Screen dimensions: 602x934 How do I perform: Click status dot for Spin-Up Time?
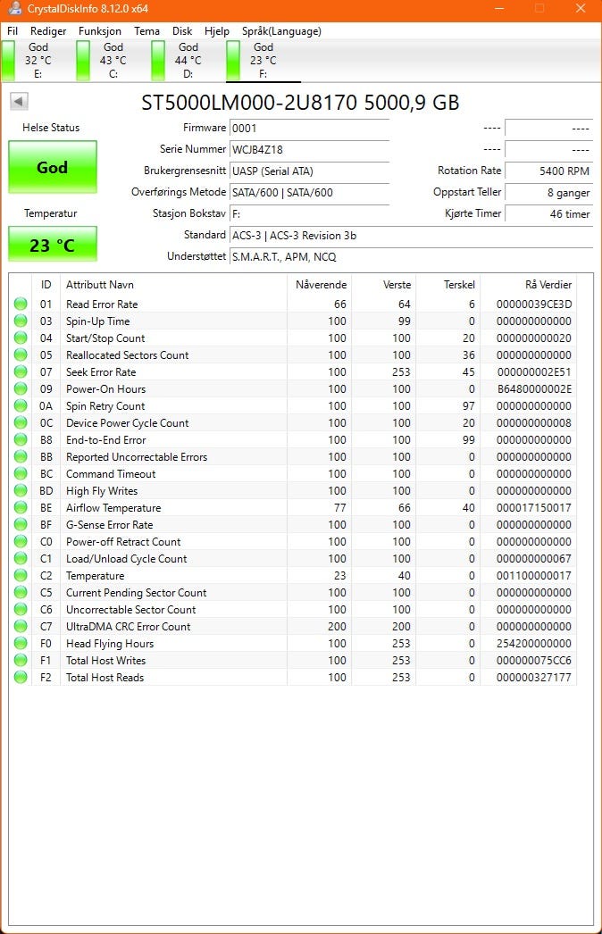click(21, 321)
